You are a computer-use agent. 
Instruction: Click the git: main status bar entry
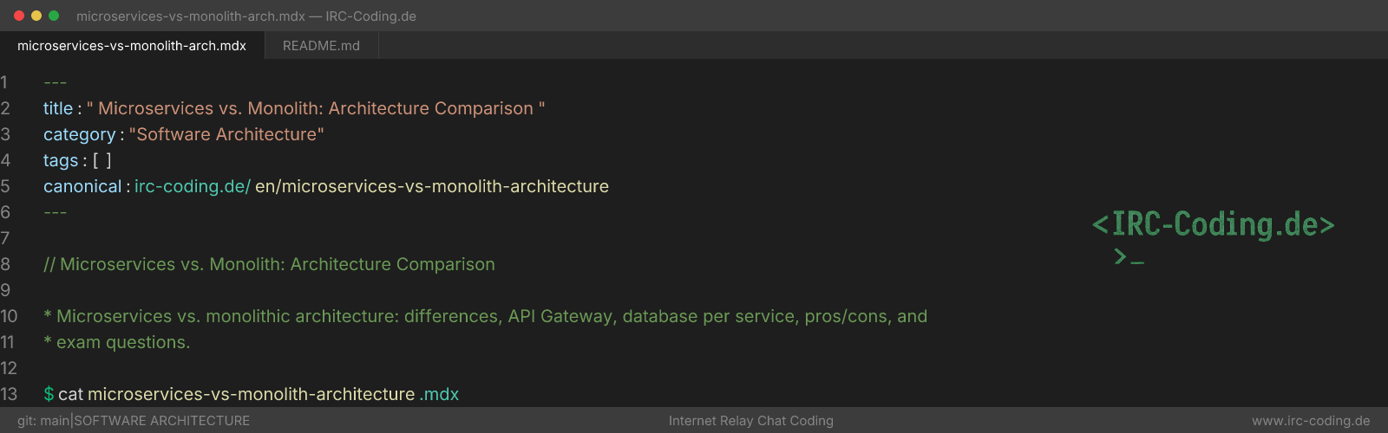pyautogui.click(x=43, y=421)
